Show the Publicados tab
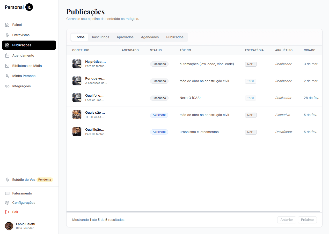Image resolution: width=329 pixels, height=234 pixels. coord(175,37)
